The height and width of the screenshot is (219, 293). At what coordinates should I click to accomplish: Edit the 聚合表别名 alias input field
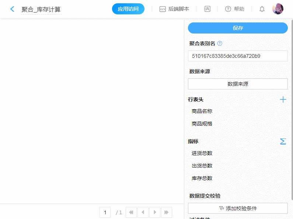238,56
